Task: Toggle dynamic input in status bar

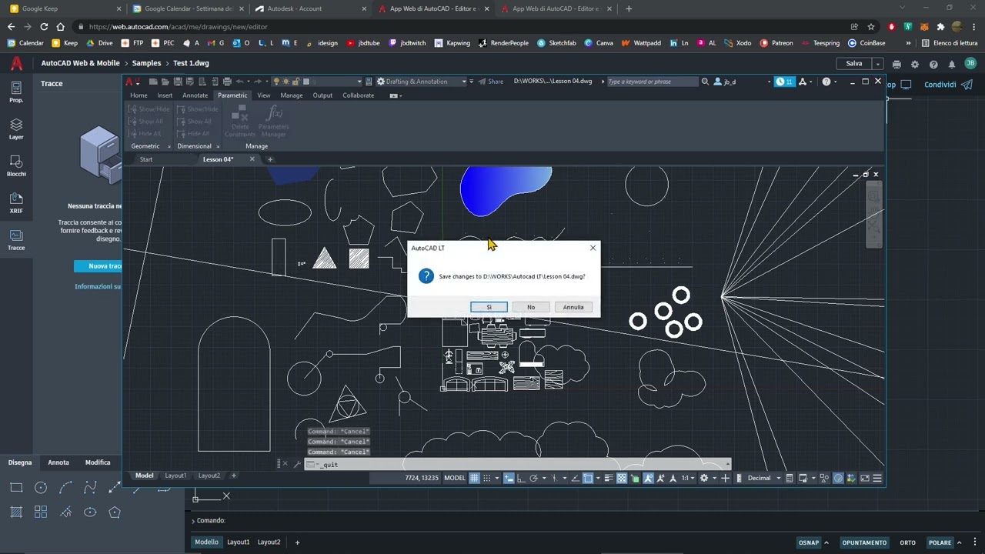Action: pyautogui.click(x=509, y=478)
